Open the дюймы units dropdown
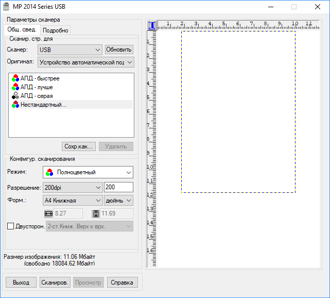This screenshot has height=298, width=330. click(x=119, y=201)
